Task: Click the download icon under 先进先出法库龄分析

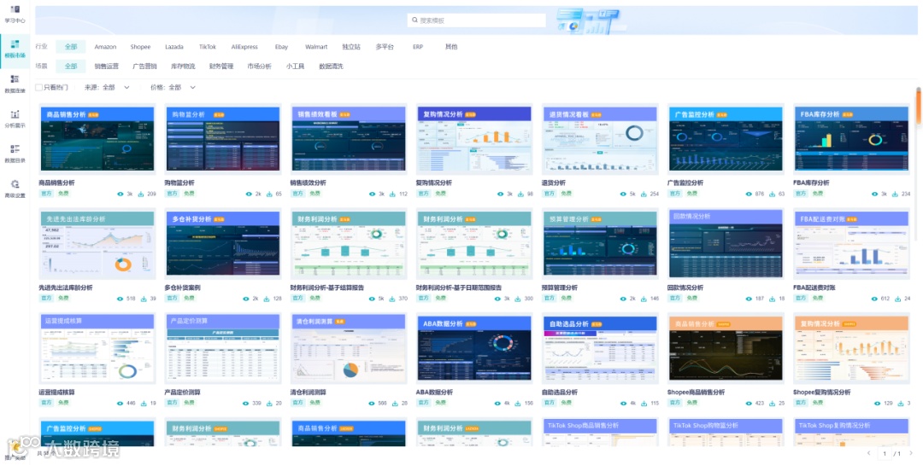Action: [144, 299]
